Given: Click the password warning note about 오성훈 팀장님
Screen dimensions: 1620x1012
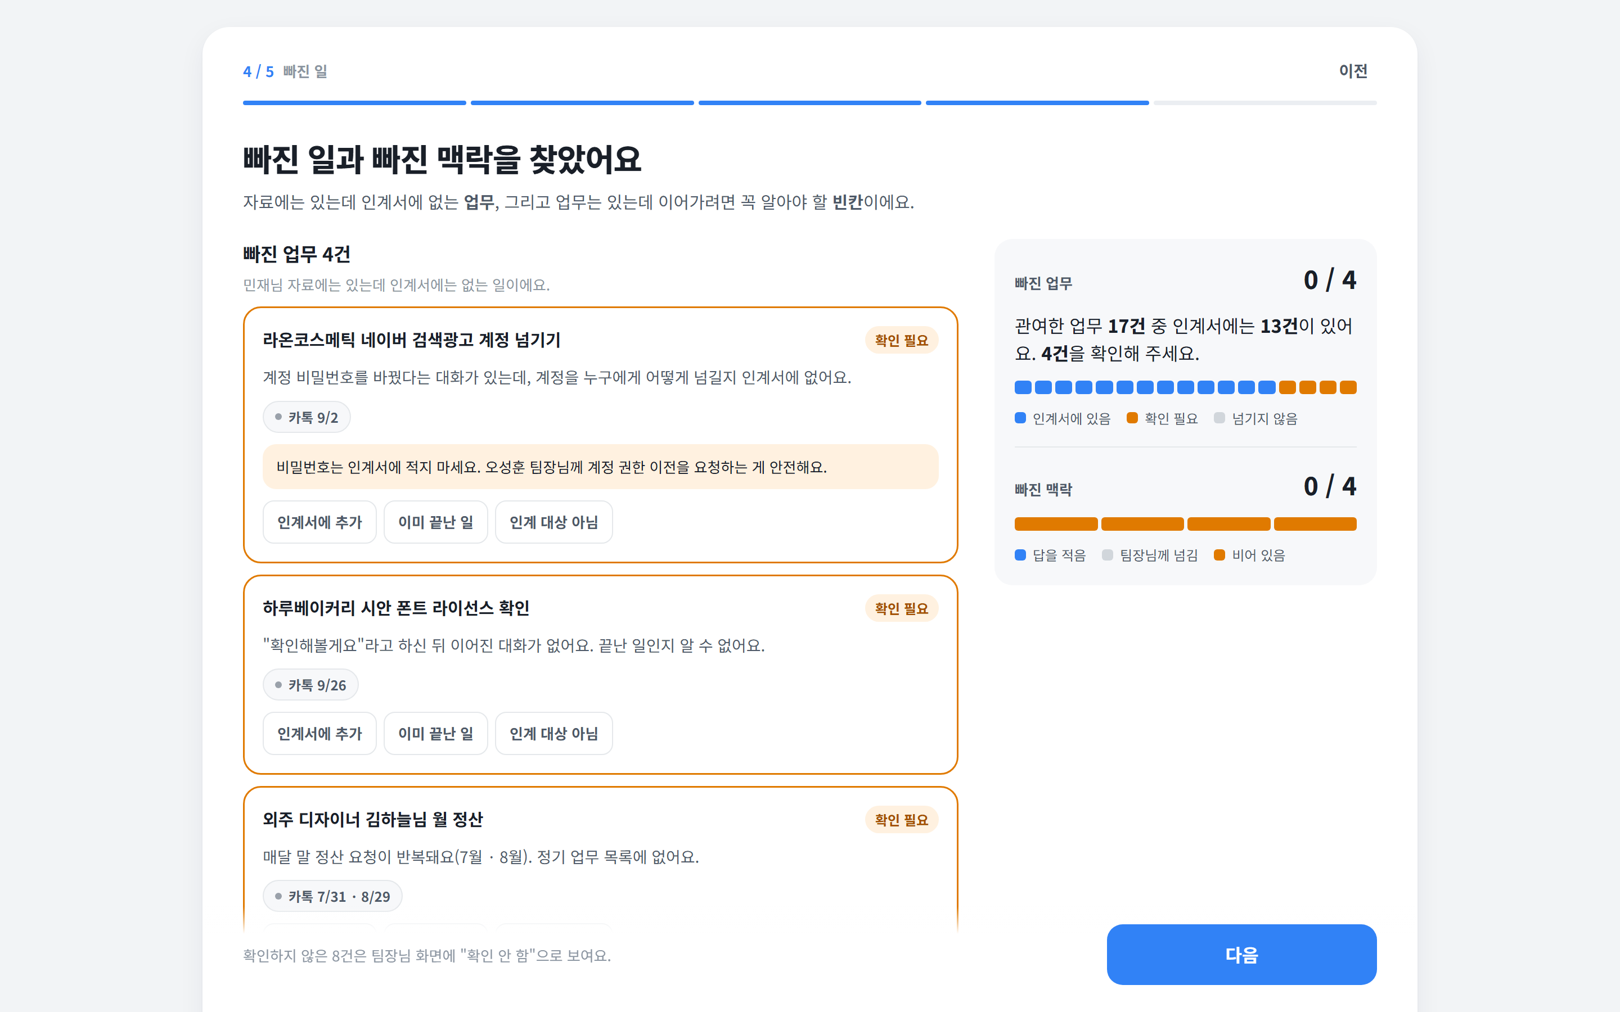Looking at the screenshot, I should (601, 467).
